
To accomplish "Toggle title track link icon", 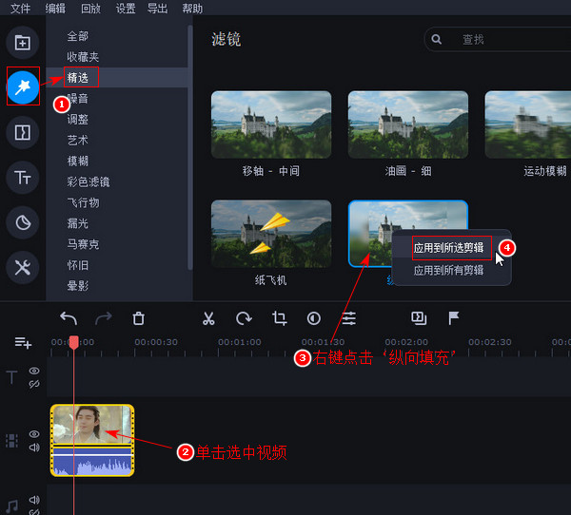I will (34, 384).
